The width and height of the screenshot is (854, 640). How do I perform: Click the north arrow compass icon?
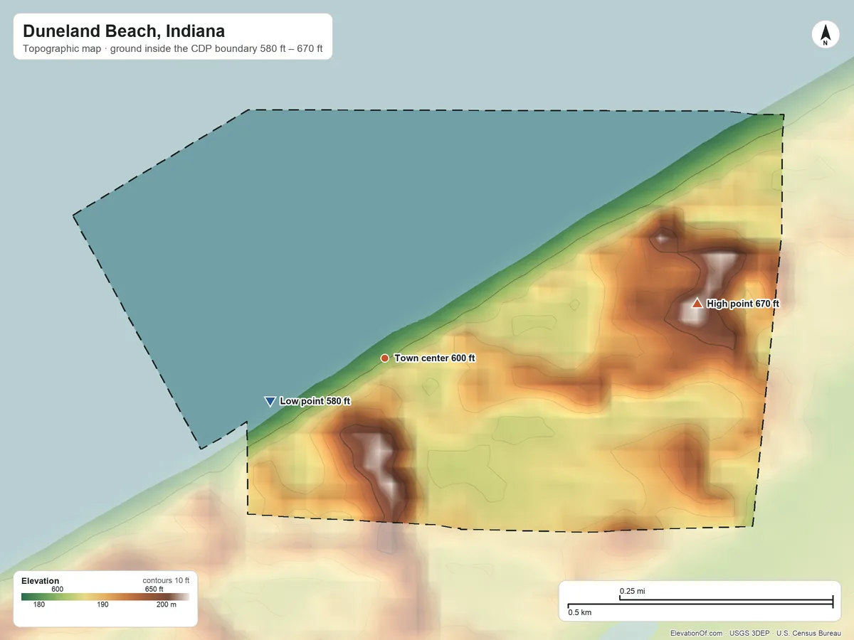(x=826, y=35)
